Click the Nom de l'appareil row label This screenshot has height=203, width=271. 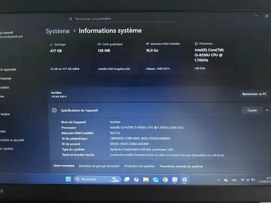73,122
